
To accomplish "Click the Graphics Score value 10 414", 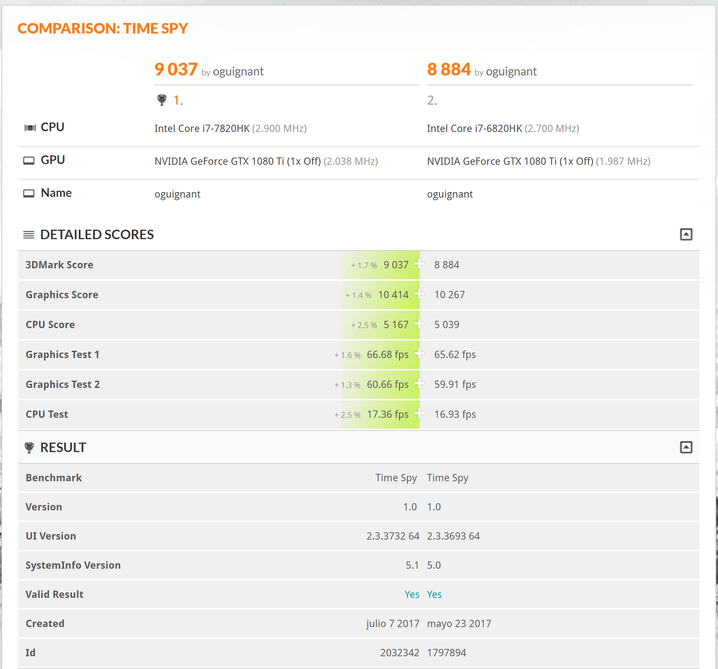I will [x=393, y=295].
